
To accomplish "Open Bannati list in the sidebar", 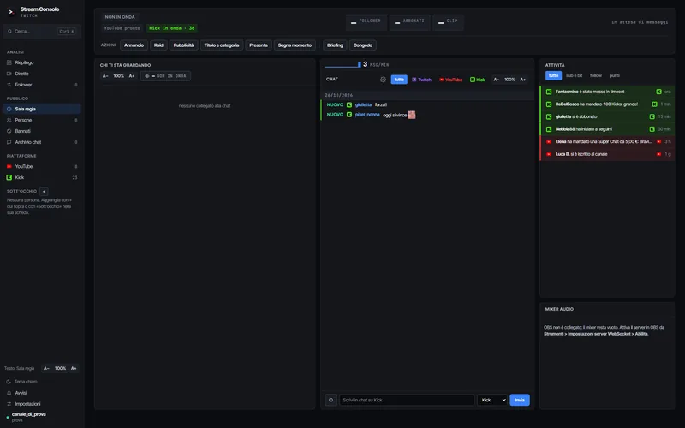I will click(x=42, y=131).
